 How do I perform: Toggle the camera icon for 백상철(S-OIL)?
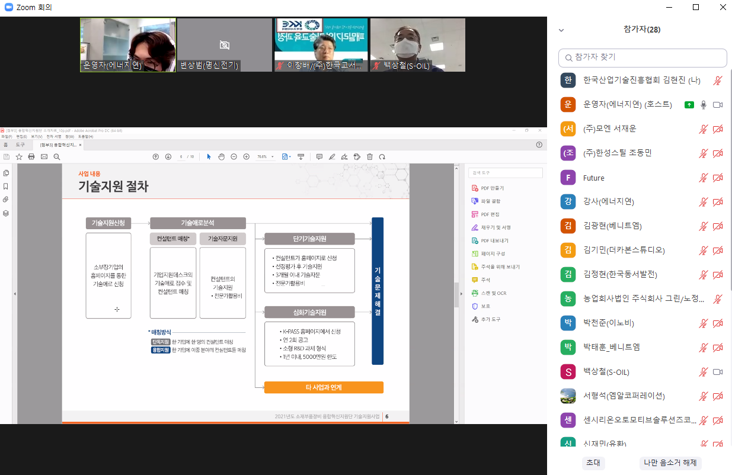717,372
